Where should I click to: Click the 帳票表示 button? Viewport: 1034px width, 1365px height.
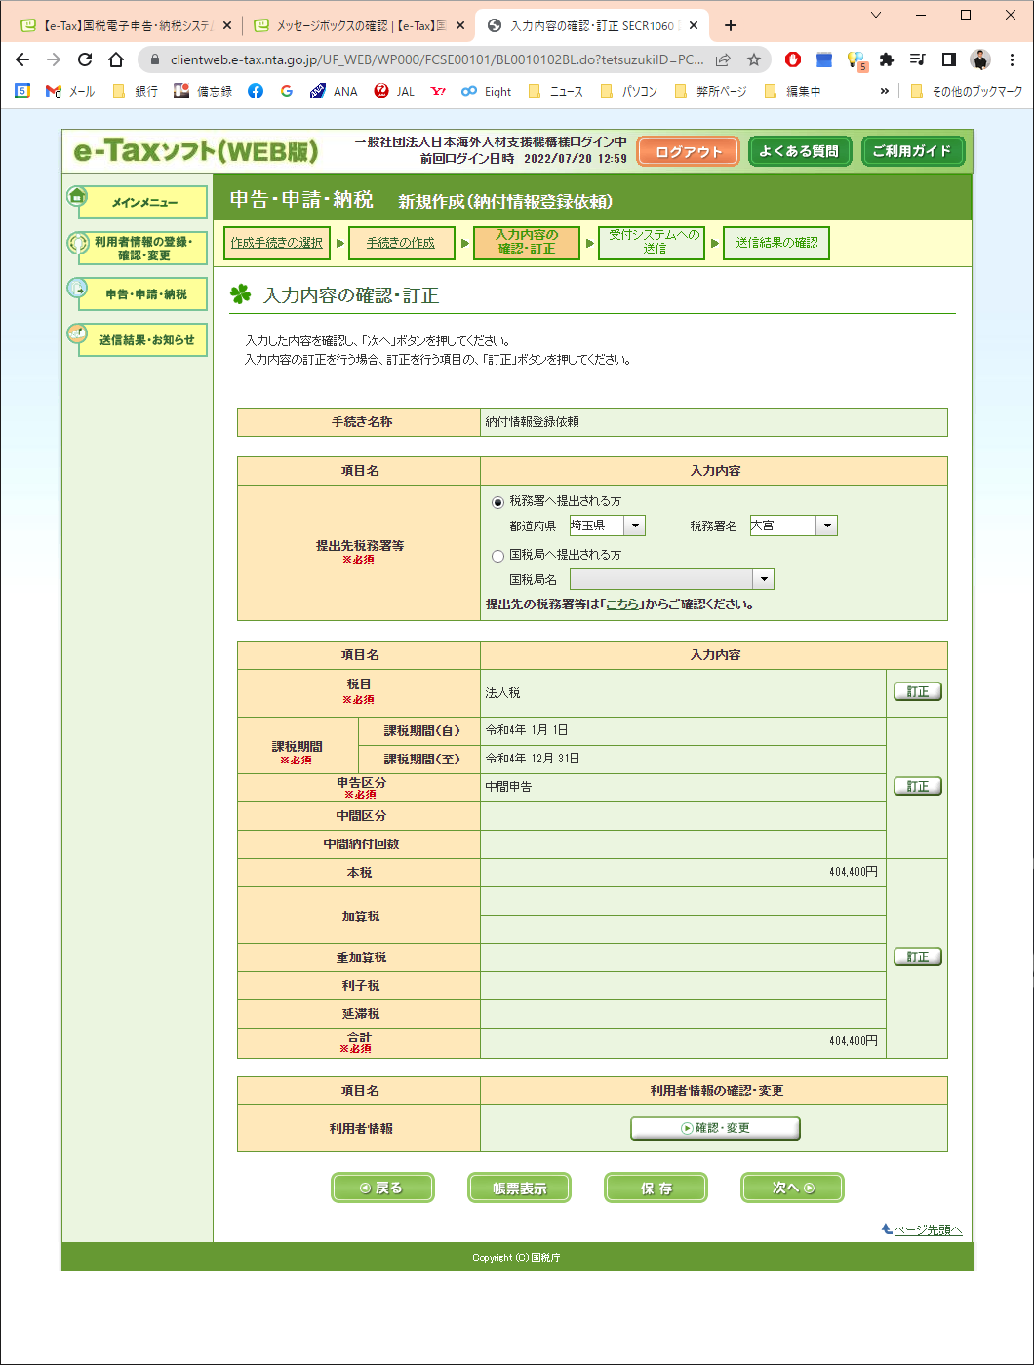[519, 1188]
